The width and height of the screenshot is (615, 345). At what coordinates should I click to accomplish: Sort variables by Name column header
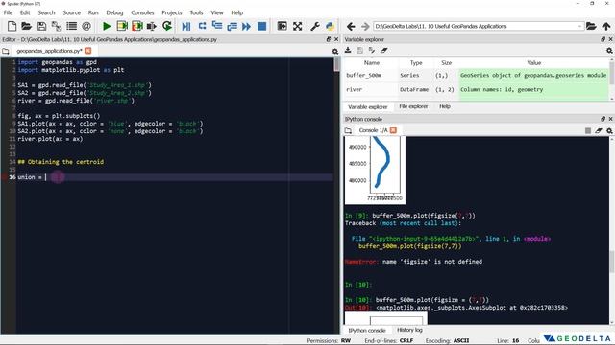(372, 63)
